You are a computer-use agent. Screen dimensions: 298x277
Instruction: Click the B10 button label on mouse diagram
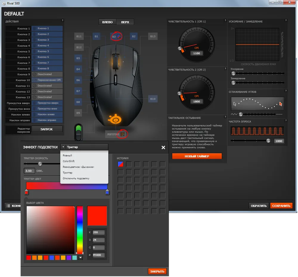coord(153,99)
